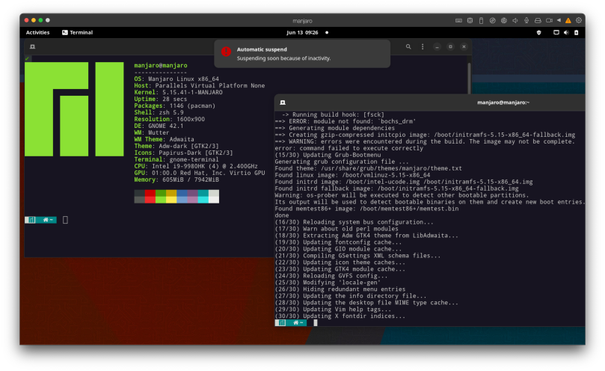Click the green swatch in neofetch color palette
This screenshot has height=371, width=605.
(161, 196)
